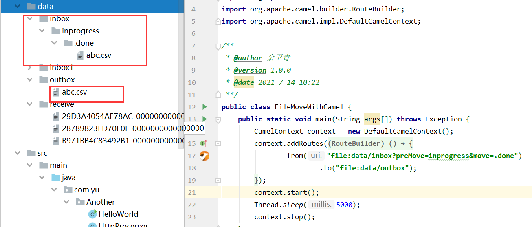Fold the Javadoc comment starting on line 7

(218, 46)
